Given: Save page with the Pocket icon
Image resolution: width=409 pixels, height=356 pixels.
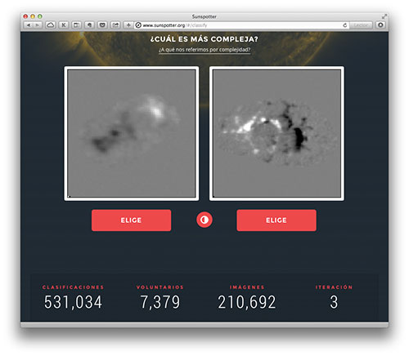Looking at the screenshot, I should (102, 25).
